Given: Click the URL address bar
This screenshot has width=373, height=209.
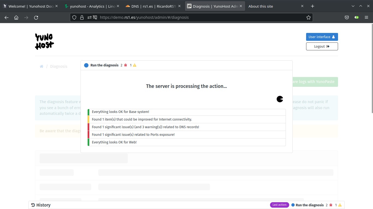Looking at the screenshot, I should 191,17.
